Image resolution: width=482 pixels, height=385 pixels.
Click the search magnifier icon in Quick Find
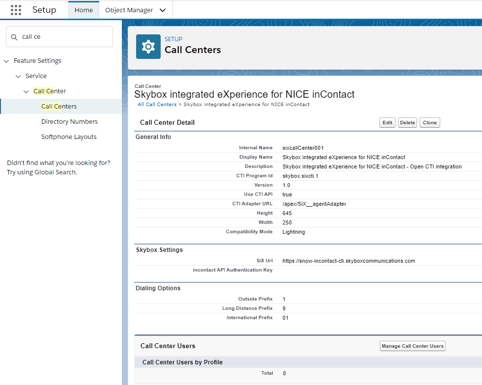(14, 37)
